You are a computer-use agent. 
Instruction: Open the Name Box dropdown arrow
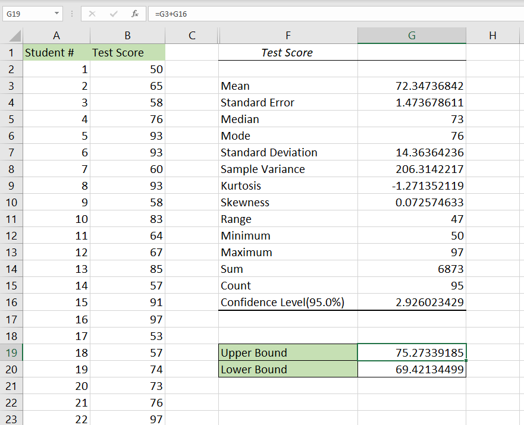[57, 14]
